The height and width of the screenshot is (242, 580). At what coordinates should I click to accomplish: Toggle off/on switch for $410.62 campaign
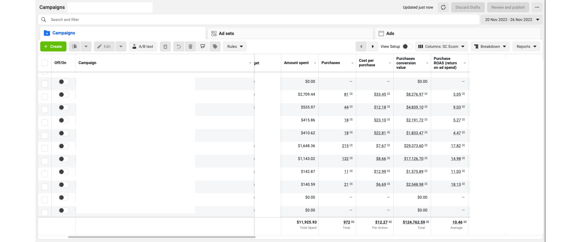click(64, 133)
